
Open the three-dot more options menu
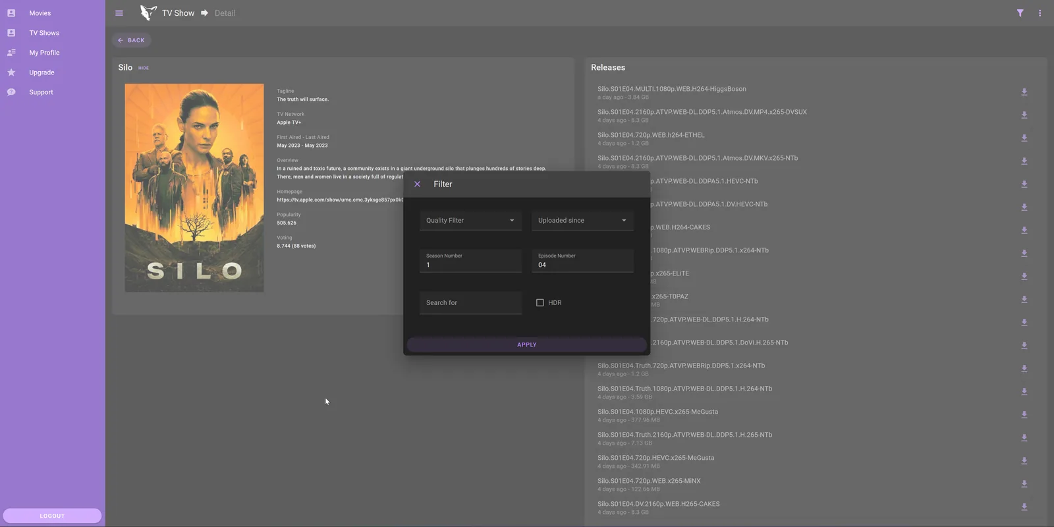pyautogui.click(x=1040, y=13)
